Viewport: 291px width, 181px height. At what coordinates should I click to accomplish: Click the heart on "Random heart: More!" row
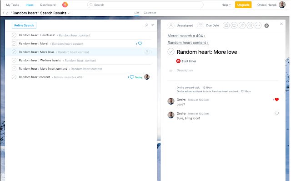coord(140,43)
